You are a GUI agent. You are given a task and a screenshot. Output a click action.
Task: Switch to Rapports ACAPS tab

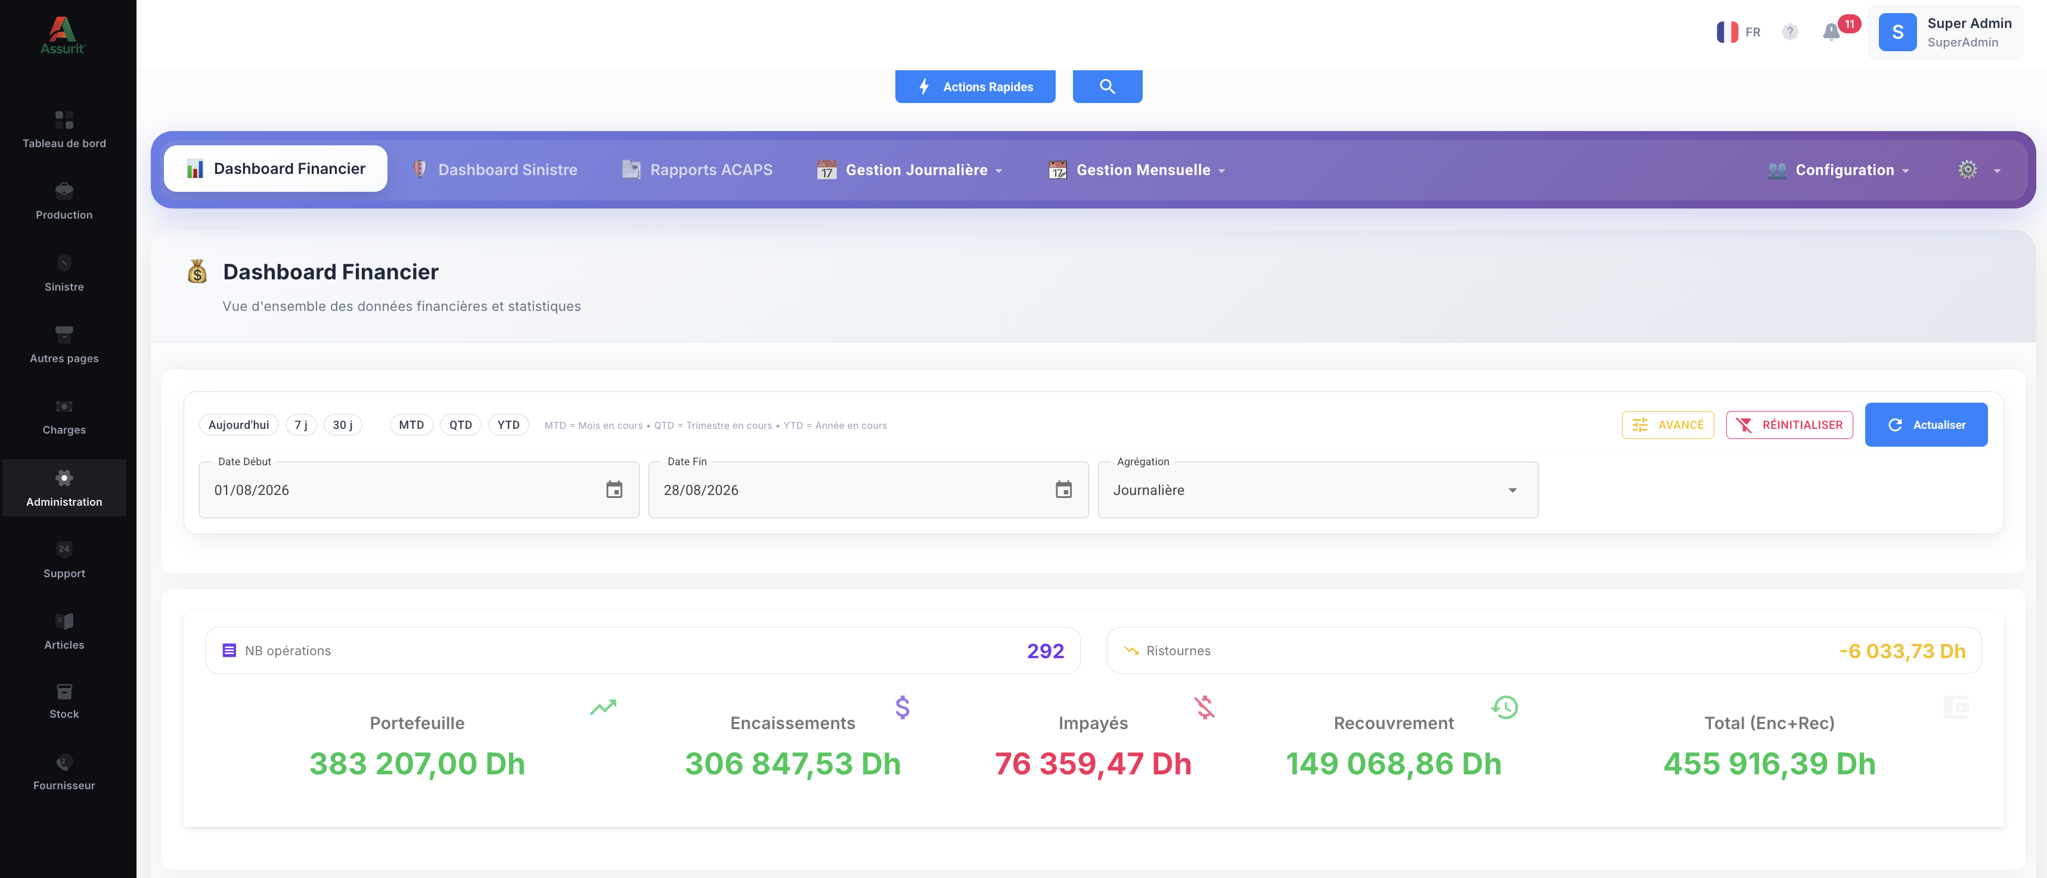(x=697, y=170)
